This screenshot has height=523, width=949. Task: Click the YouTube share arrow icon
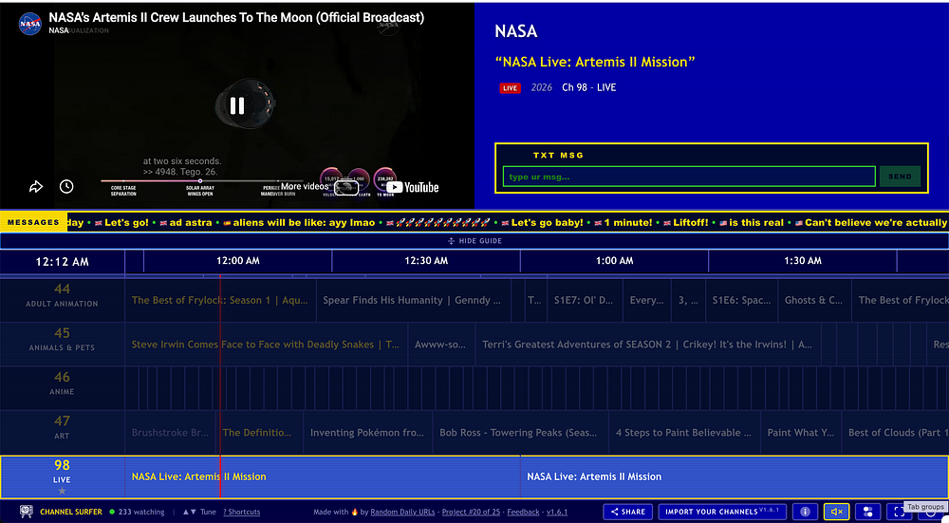click(x=36, y=187)
